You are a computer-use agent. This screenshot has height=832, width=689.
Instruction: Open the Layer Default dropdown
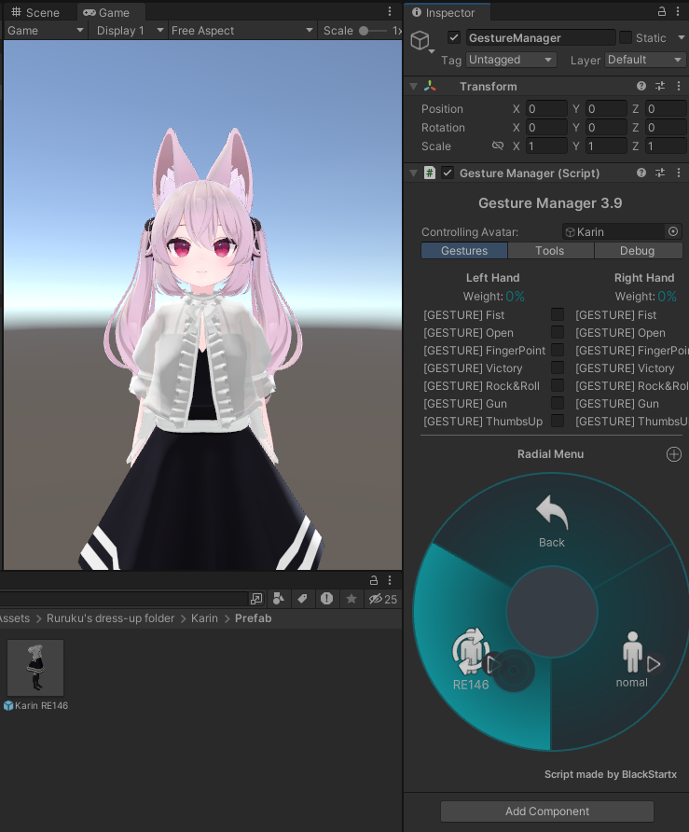644,60
